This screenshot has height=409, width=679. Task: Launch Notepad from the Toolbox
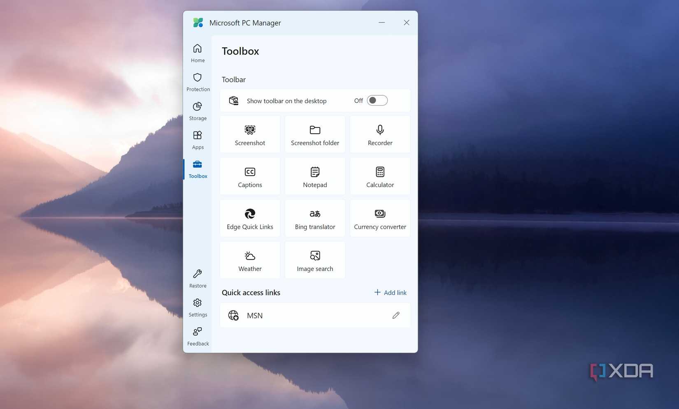(x=315, y=176)
